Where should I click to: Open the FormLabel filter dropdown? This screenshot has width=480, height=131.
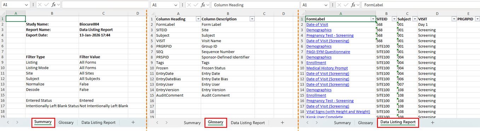point(373,19)
